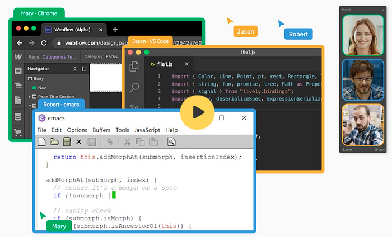Select the Webflow (Alpha) browser tab
This screenshot has width=392, height=237.
[74, 30]
